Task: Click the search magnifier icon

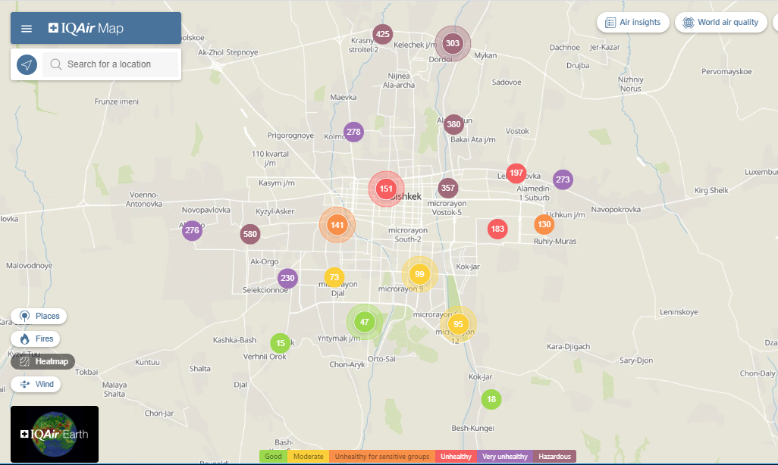Action: coord(55,64)
